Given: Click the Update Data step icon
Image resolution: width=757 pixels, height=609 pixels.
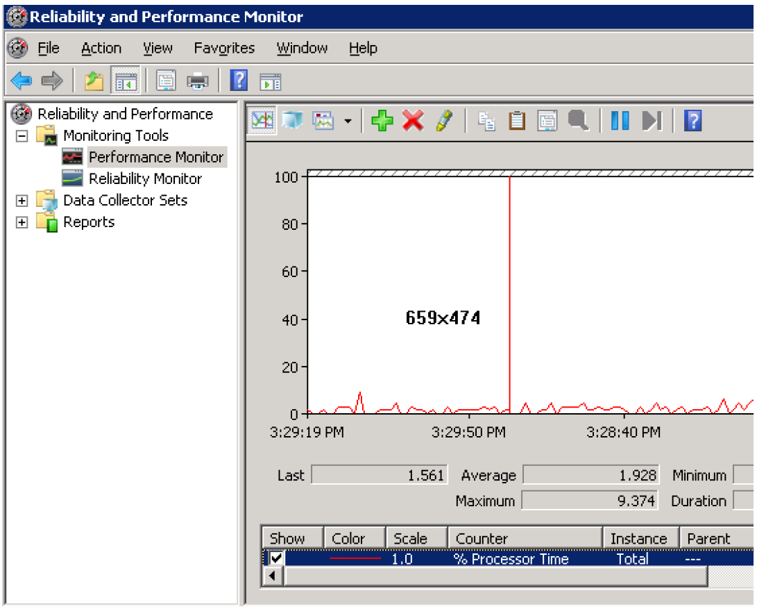Looking at the screenshot, I should (x=652, y=121).
